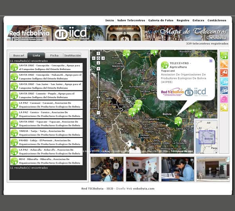Click the iicd logo inside the info balloon
Viewport: 235px width, 211px height.
(196, 92)
